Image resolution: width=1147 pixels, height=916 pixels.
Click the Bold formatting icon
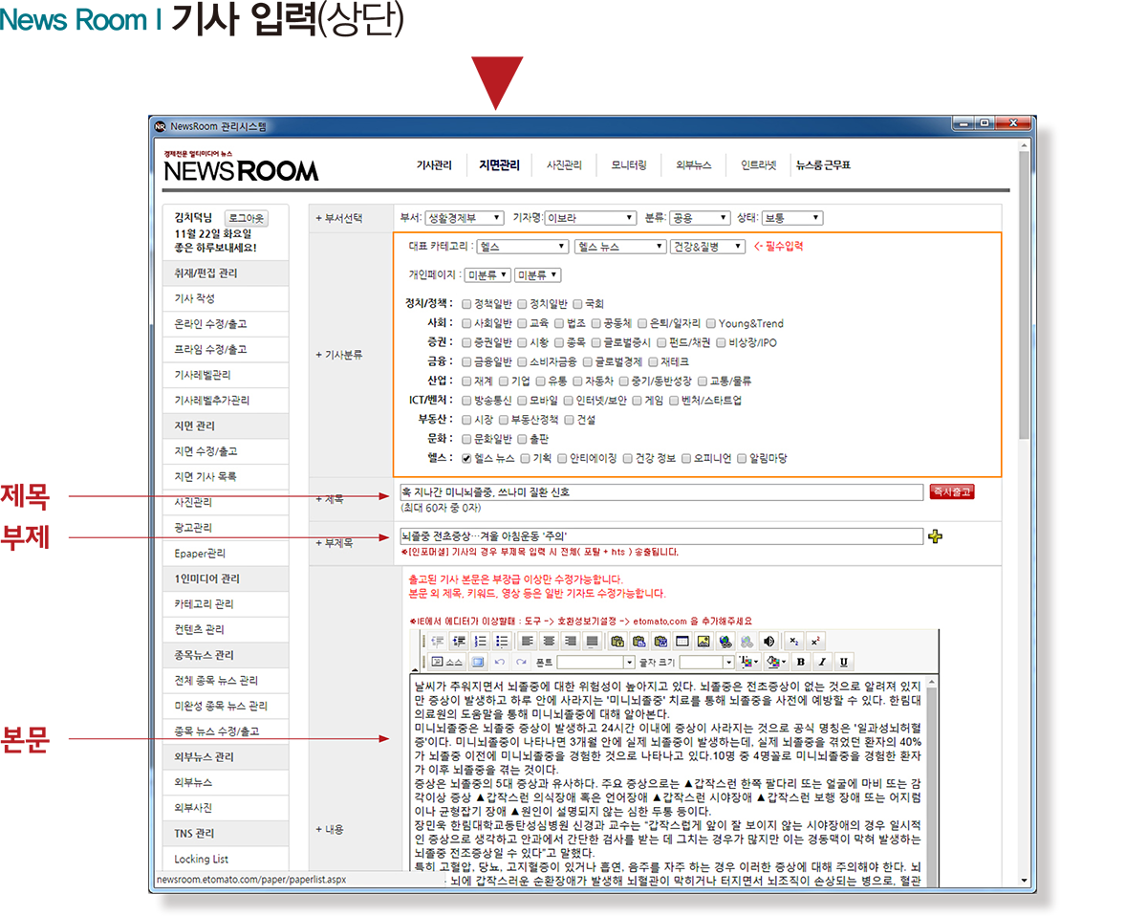[801, 662]
